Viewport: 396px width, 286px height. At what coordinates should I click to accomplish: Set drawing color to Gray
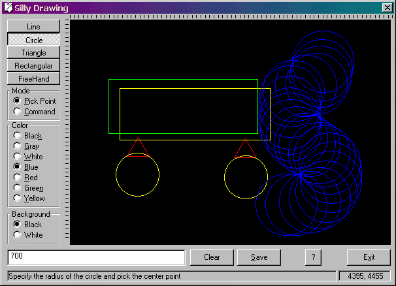(x=17, y=146)
